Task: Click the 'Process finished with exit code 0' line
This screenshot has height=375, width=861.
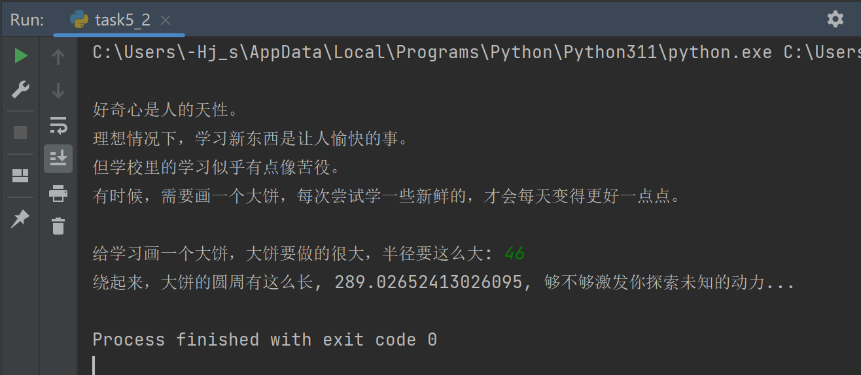Action: 264,340
